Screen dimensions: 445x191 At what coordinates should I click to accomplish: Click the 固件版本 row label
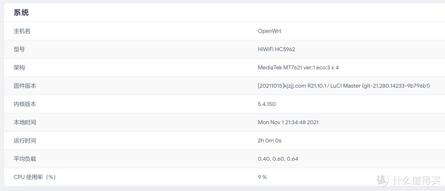[25, 86]
